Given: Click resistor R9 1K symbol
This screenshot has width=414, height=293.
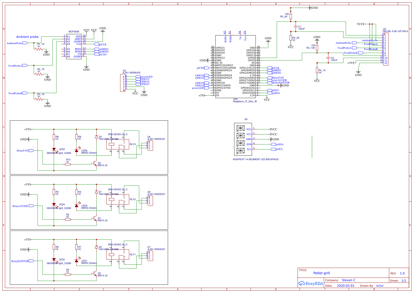Looking at the screenshot, I should click(x=54, y=136).
